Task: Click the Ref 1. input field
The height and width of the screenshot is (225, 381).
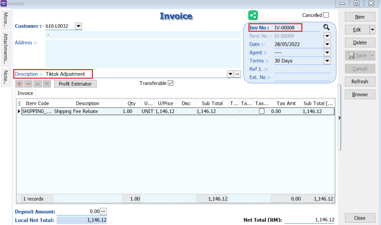Action: (302, 69)
